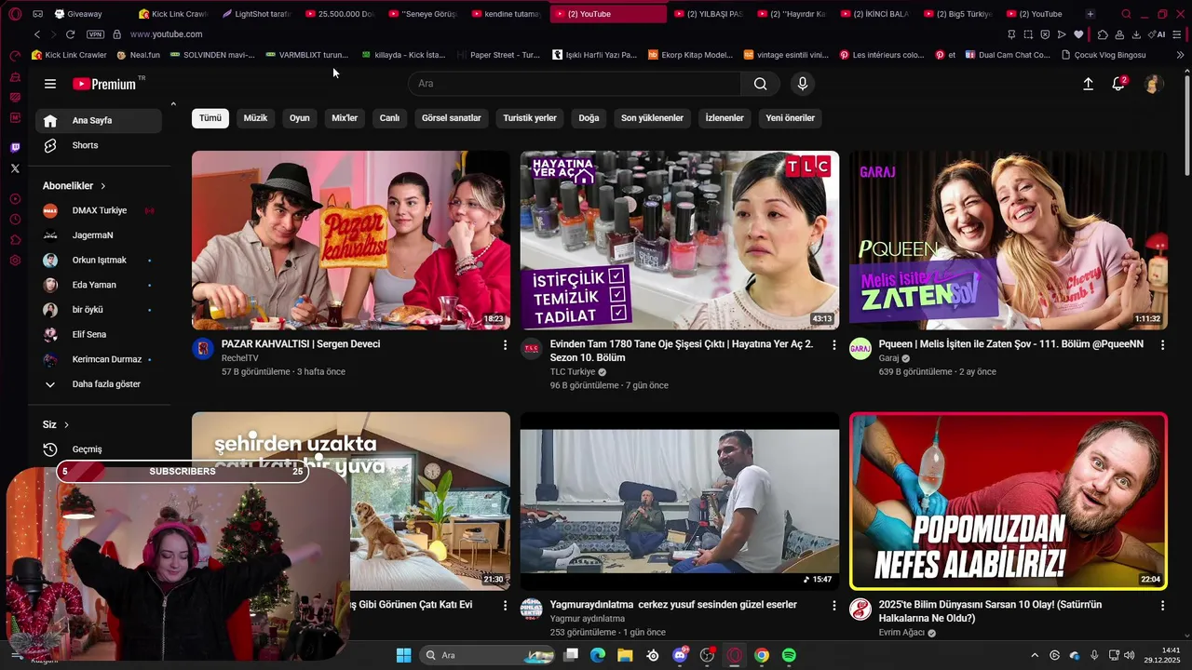Click the Opera GX logo menu
The width and height of the screenshot is (1192, 670).
tap(15, 14)
